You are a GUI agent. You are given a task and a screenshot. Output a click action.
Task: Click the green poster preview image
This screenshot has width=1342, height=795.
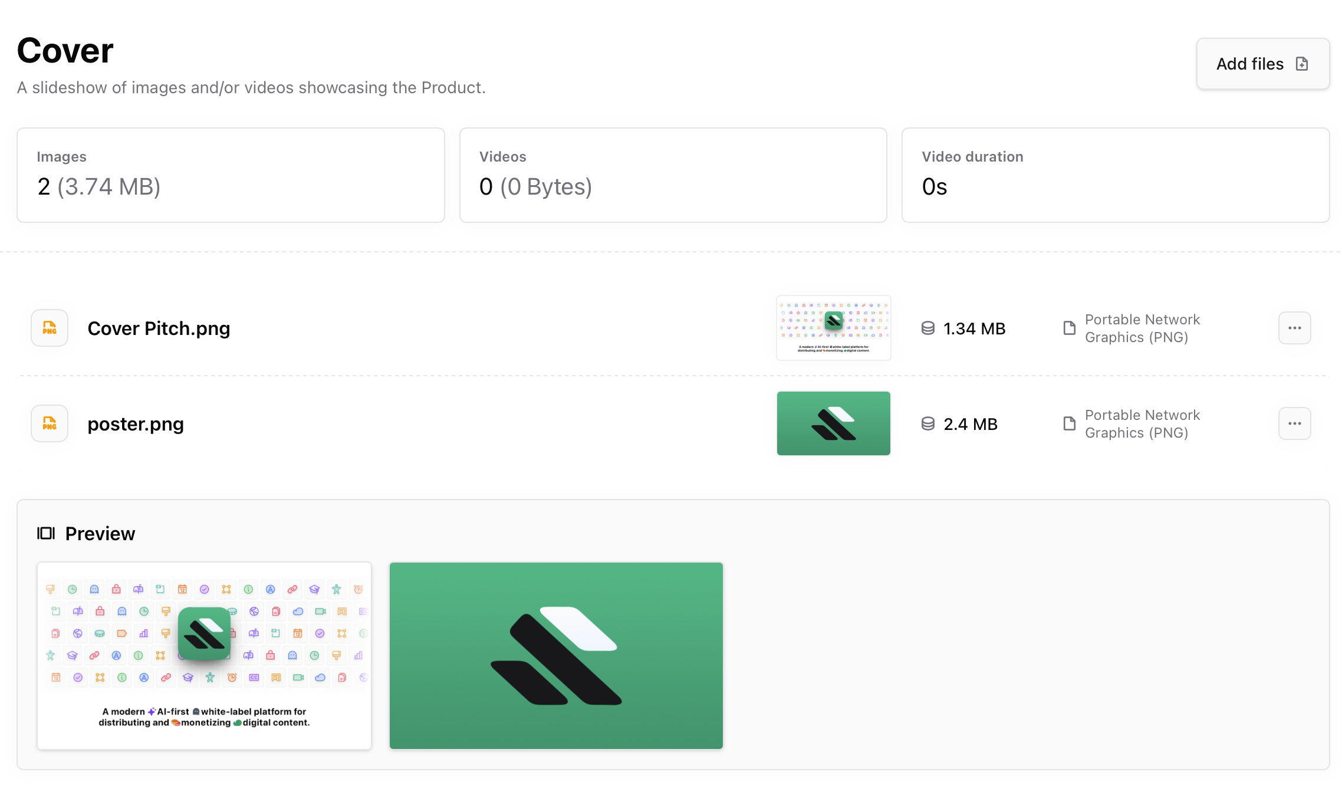point(556,655)
